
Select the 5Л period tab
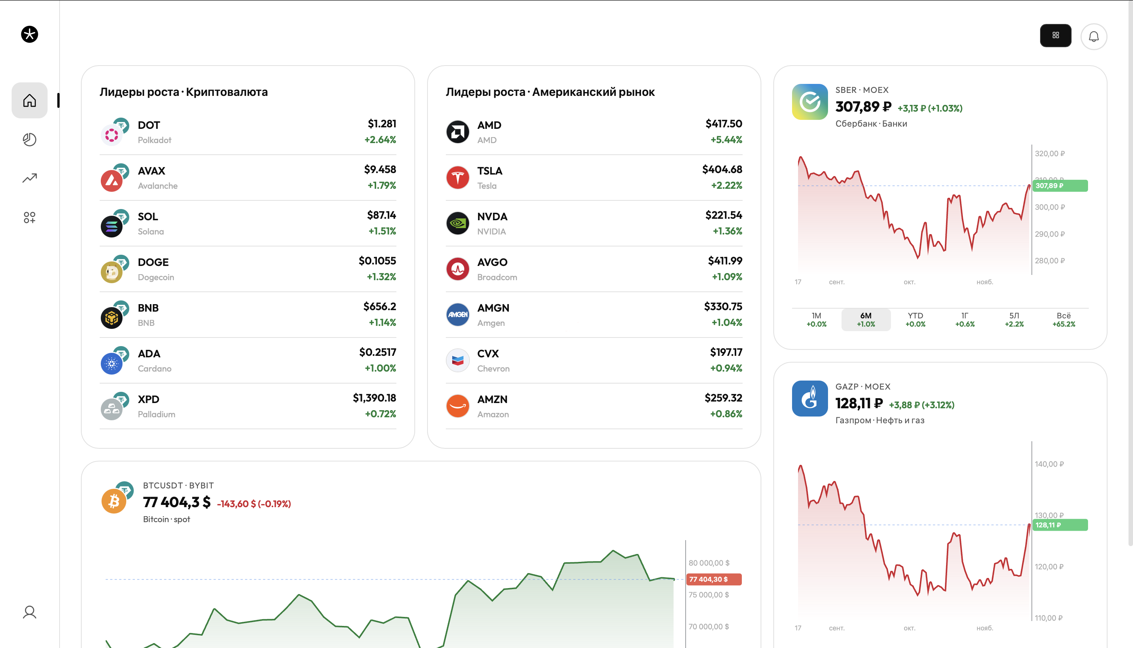[x=1014, y=320]
